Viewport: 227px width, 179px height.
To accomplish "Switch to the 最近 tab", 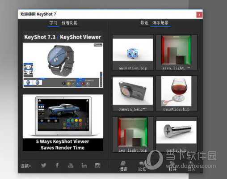I will point(144,23).
